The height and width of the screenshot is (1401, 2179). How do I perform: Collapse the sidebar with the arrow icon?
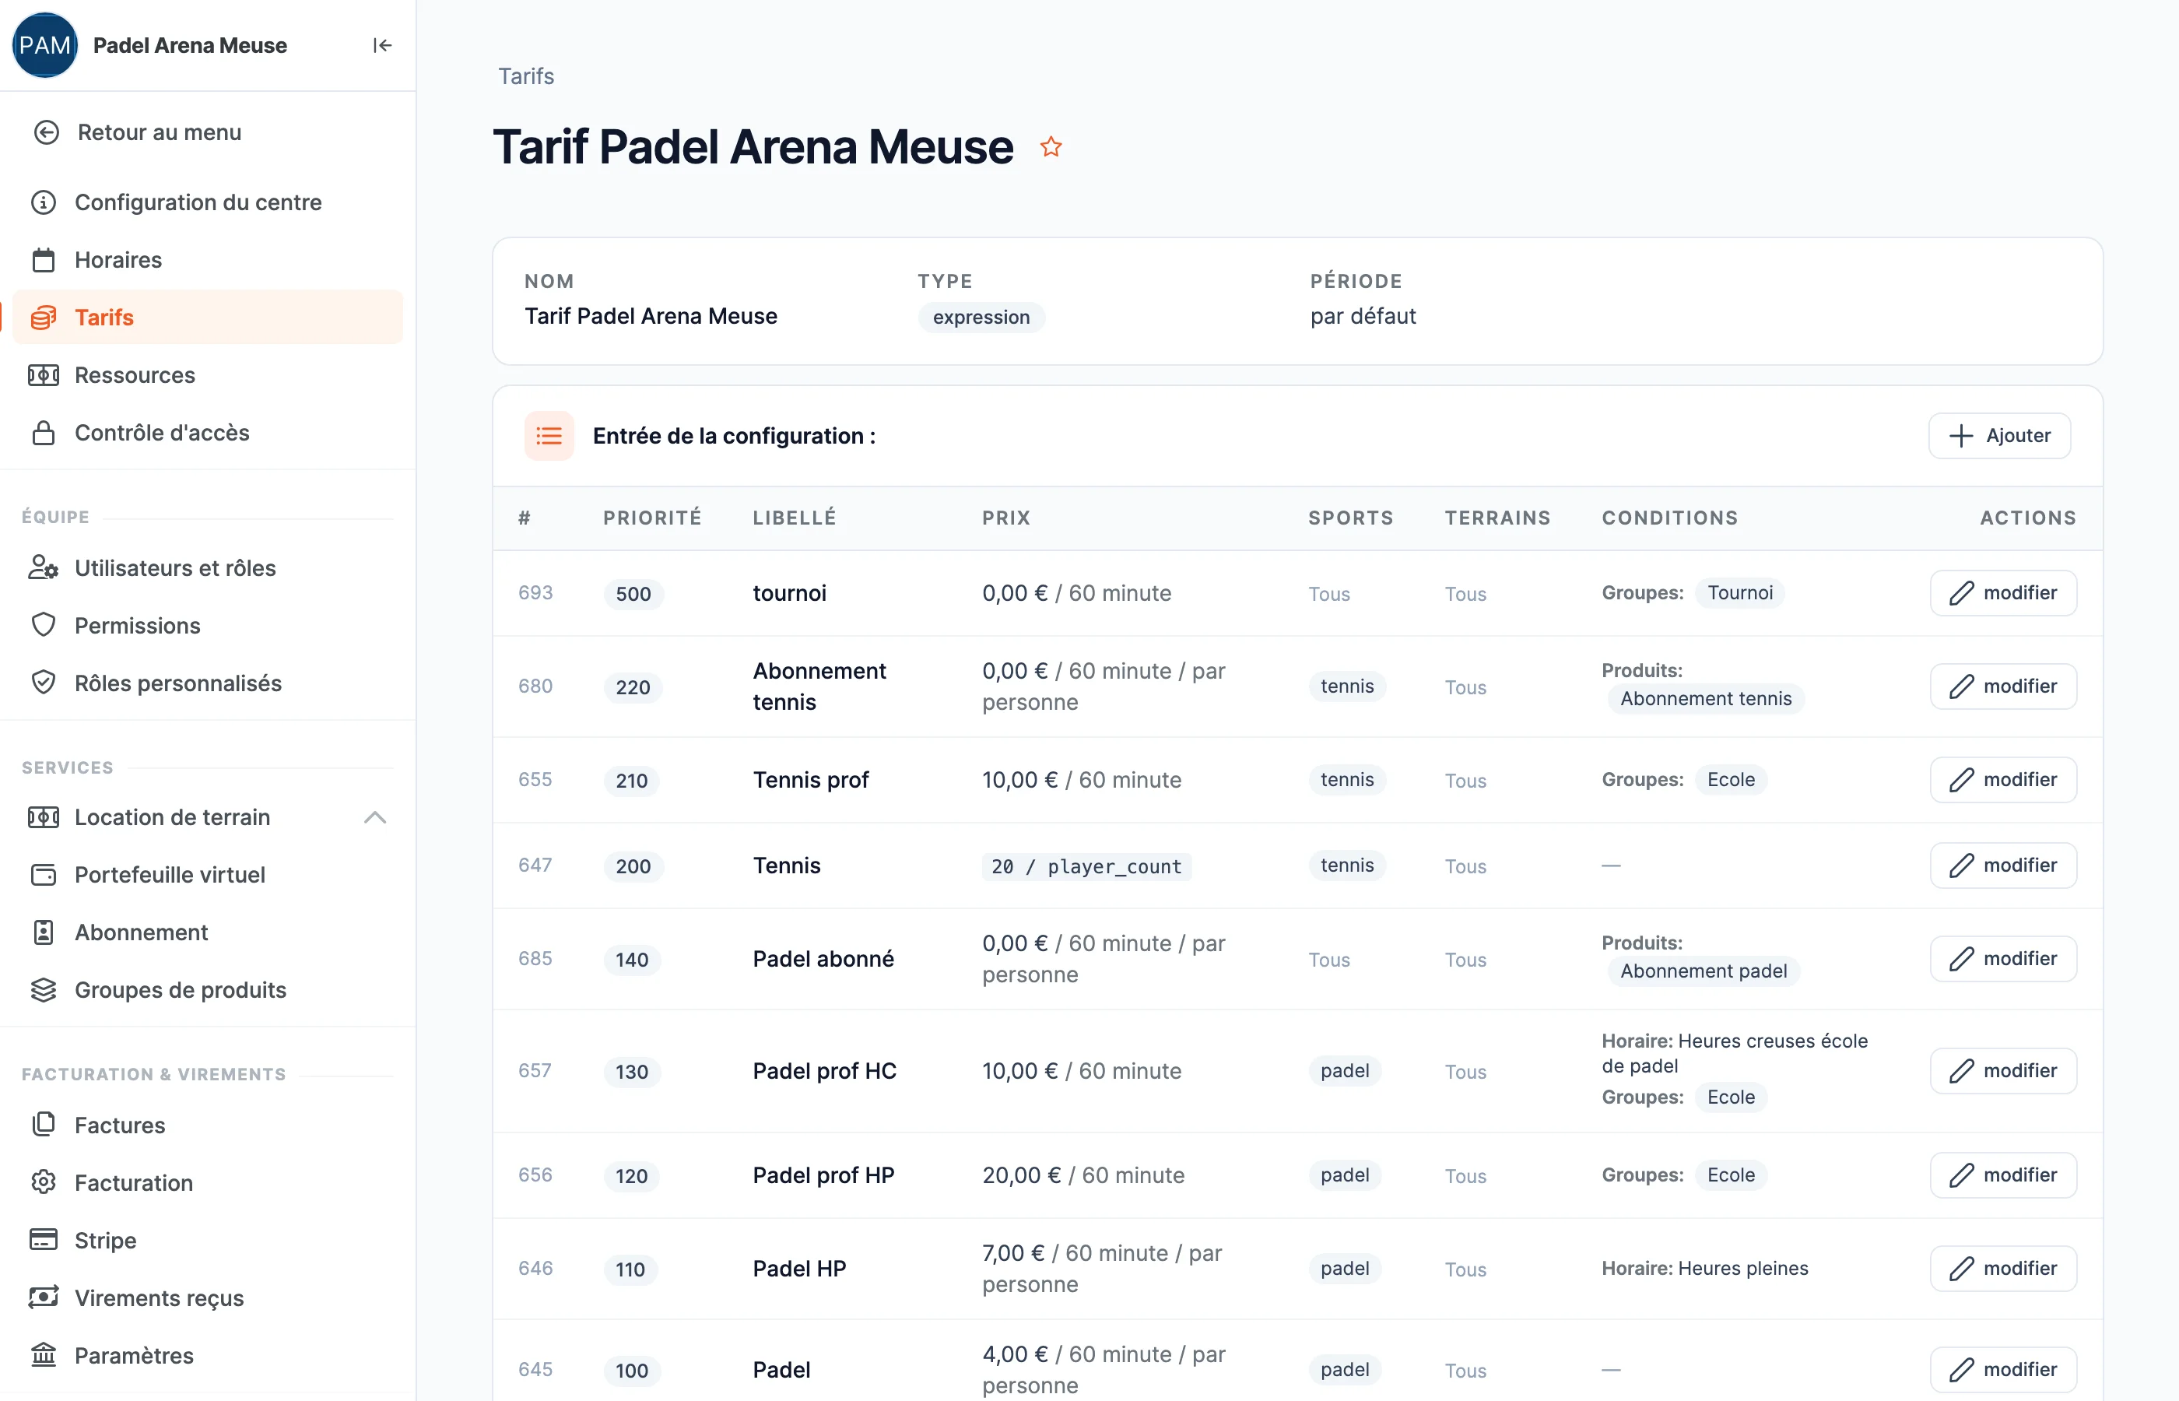(x=382, y=45)
